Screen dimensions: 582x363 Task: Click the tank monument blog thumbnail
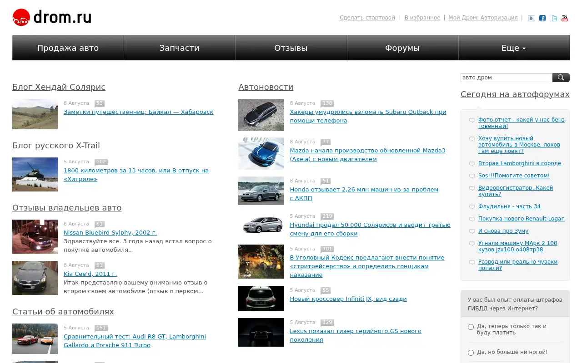pos(35,174)
